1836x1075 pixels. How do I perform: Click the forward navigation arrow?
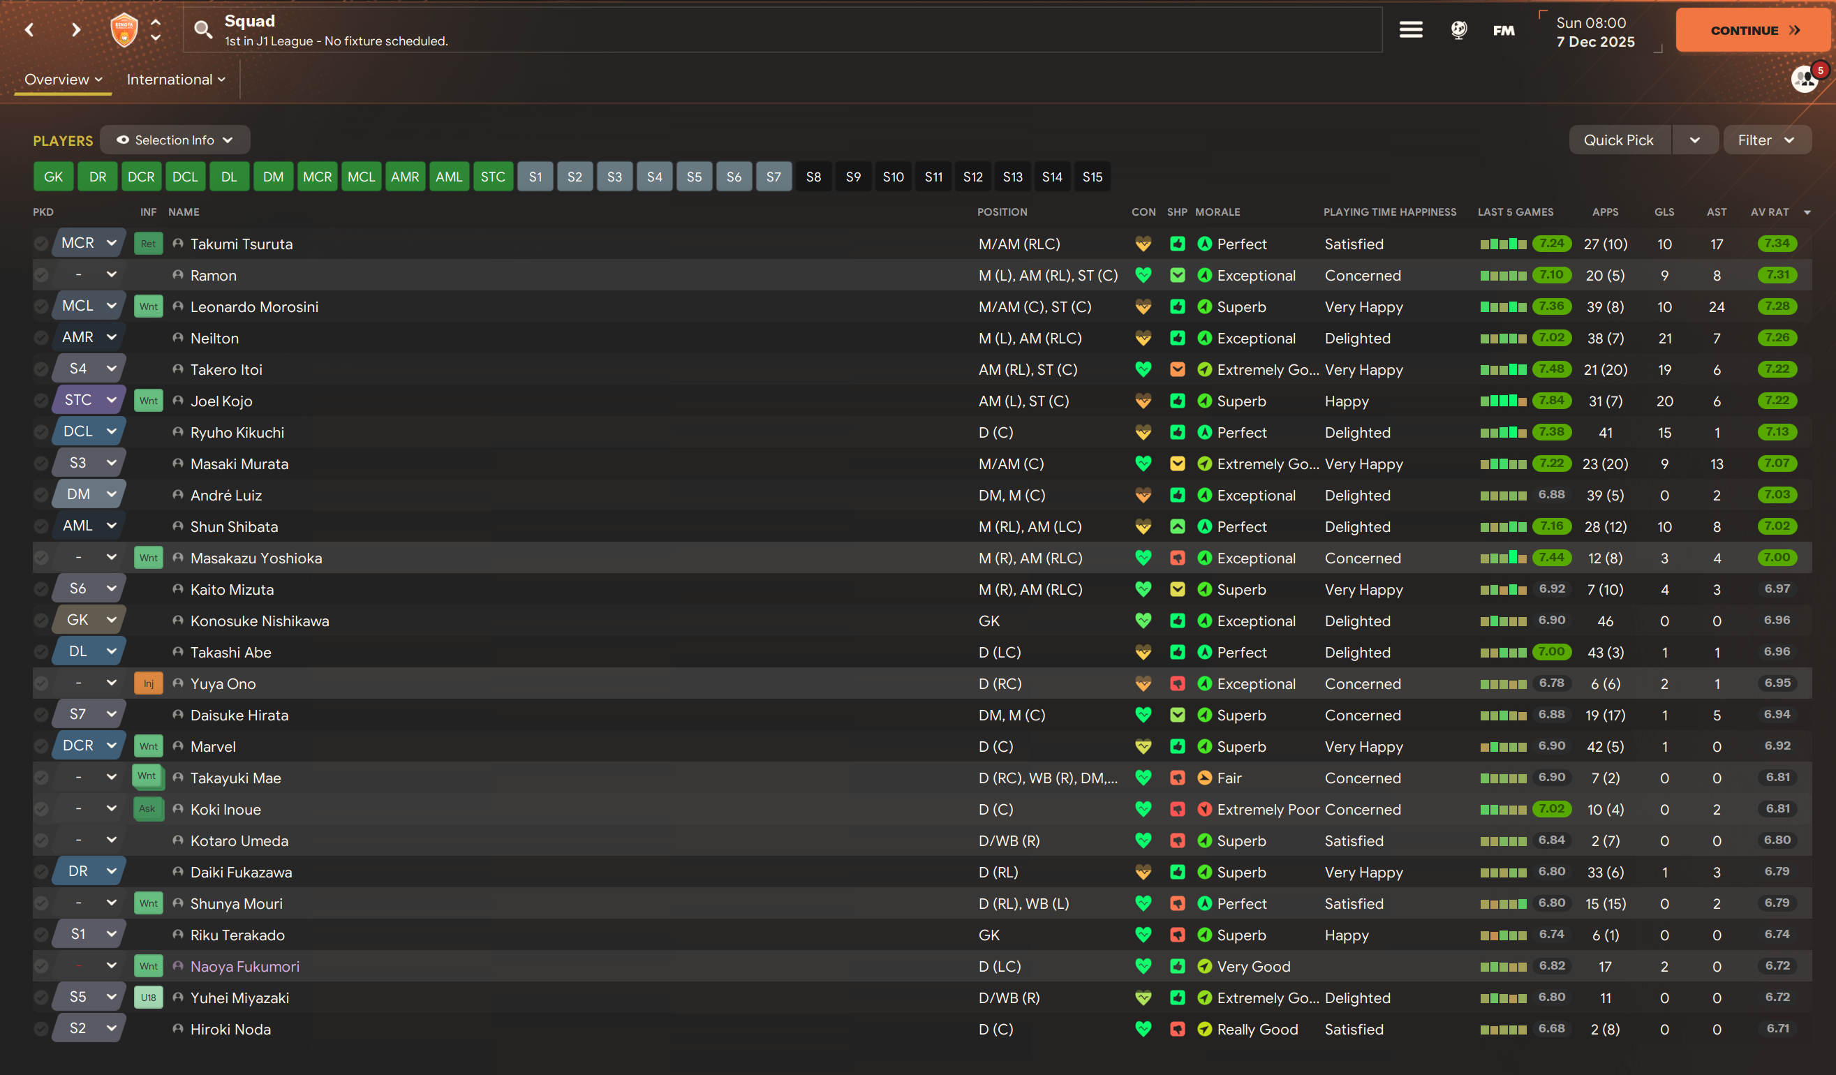coord(76,30)
